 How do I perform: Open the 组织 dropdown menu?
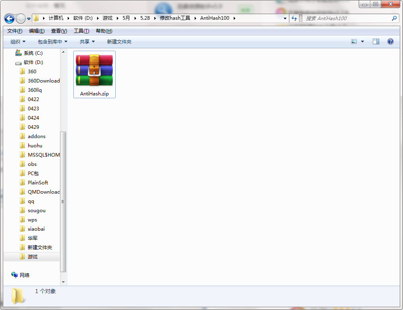tap(18, 41)
